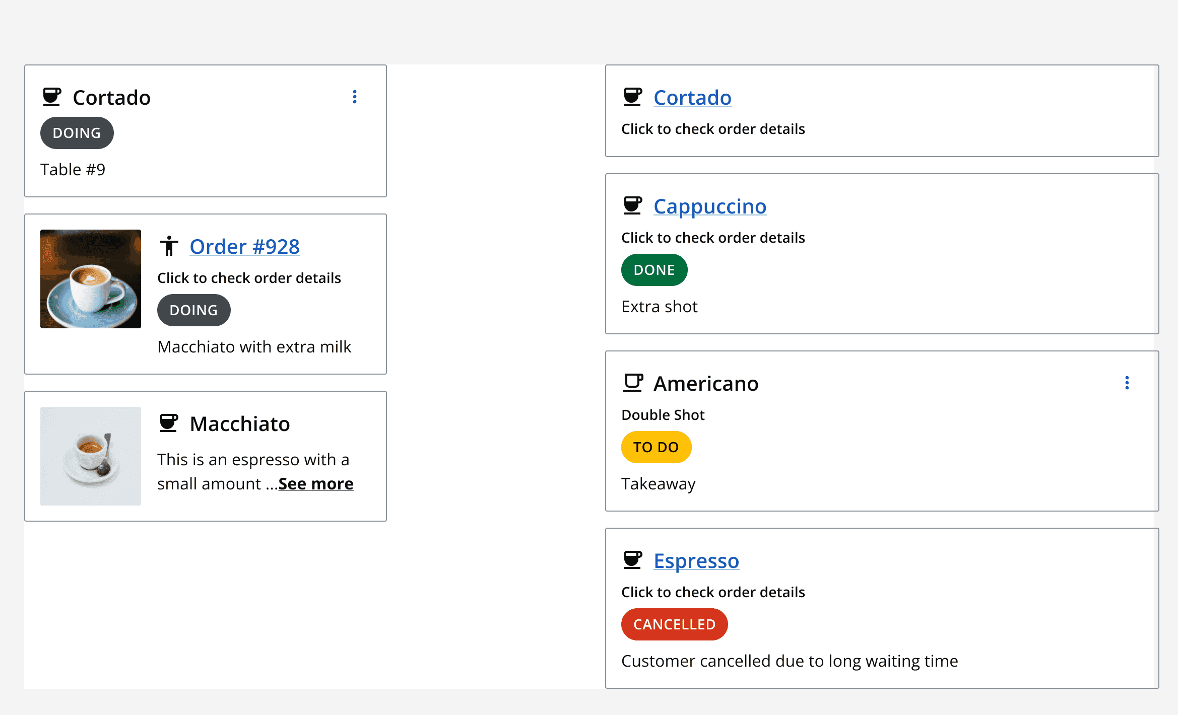Click the DONE badge on Cappuccino card
Image resolution: width=1178 pixels, height=715 pixels.
pos(654,270)
